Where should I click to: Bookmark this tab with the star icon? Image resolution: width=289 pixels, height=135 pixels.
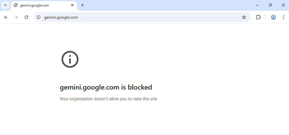(244, 17)
